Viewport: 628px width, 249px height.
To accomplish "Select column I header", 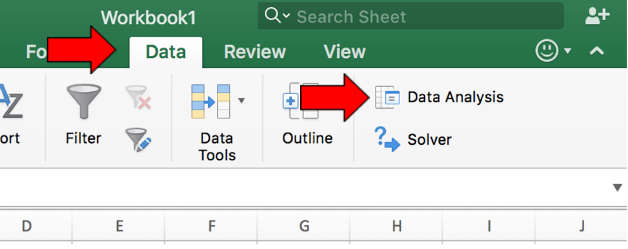I will tap(489, 226).
